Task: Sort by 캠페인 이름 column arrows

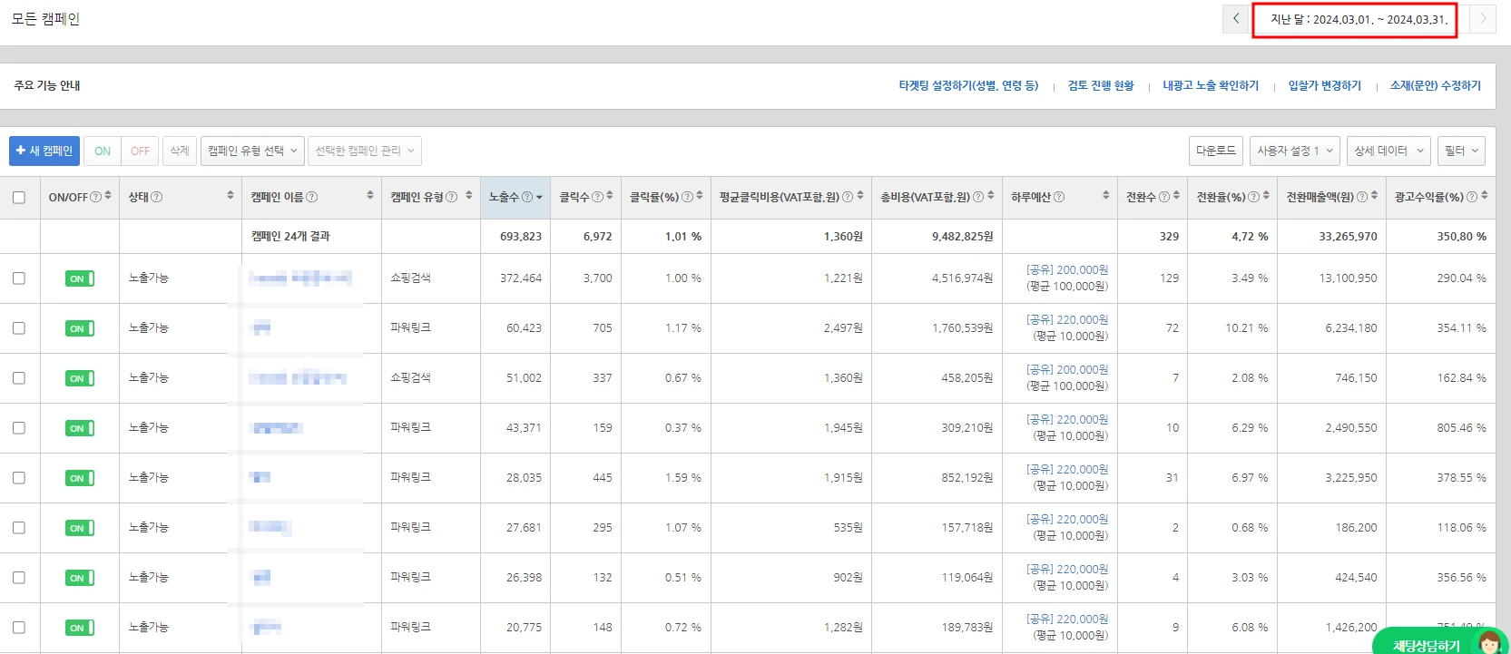Action: point(370,196)
